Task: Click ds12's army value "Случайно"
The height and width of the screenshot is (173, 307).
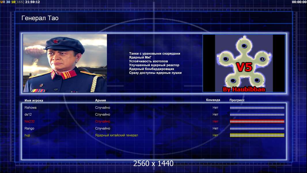Action: coord(103,114)
